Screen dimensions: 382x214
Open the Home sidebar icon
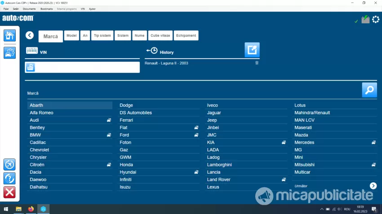[9, 35]
